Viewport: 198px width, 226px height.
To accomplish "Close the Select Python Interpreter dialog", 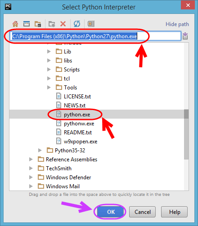I will tap(188, 5).
